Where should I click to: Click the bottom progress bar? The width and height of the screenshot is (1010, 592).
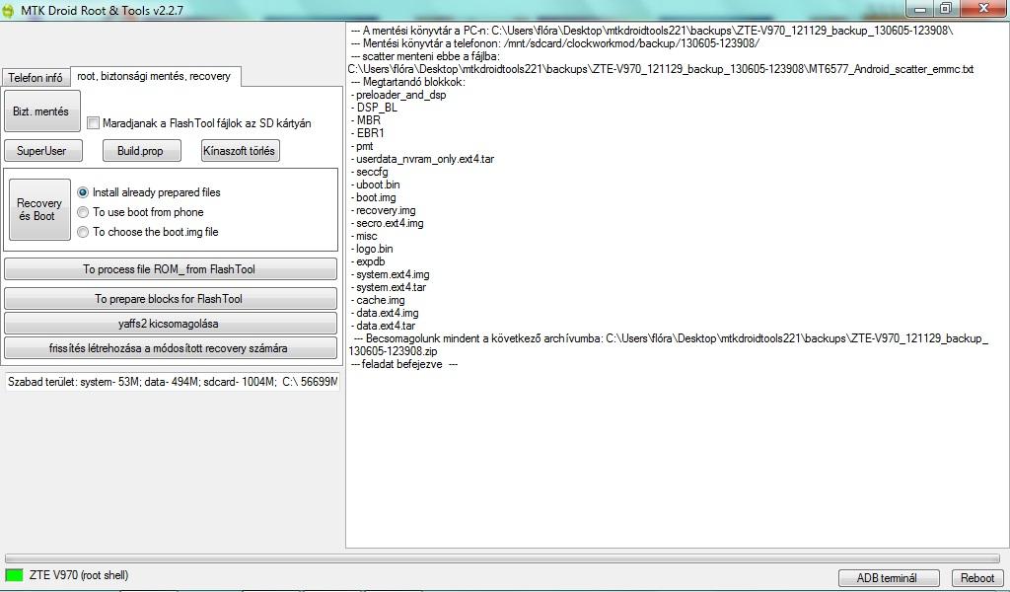click(x=502, y=557)
